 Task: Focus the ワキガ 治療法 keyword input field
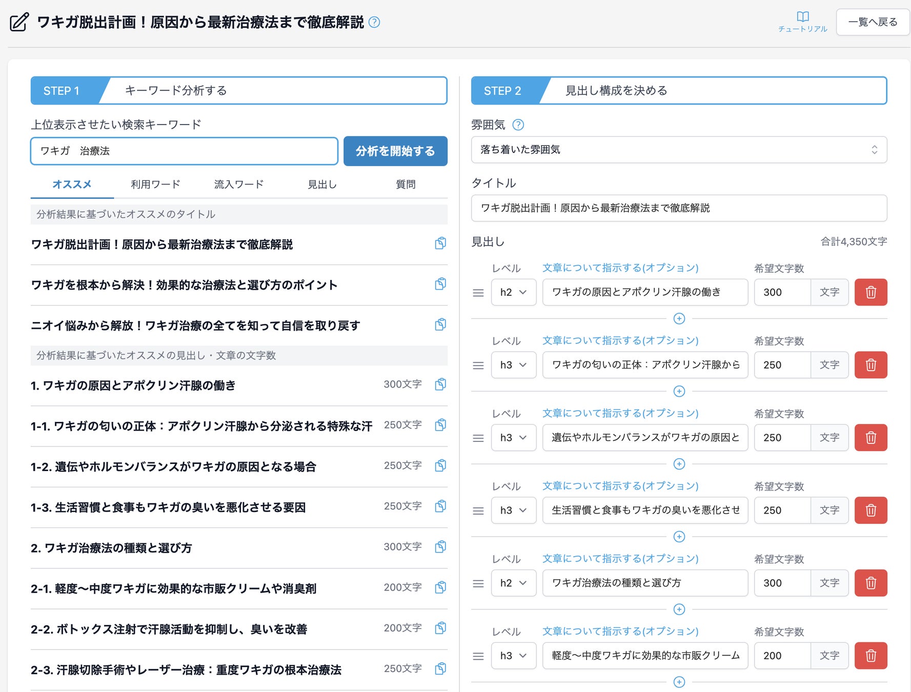184,151
